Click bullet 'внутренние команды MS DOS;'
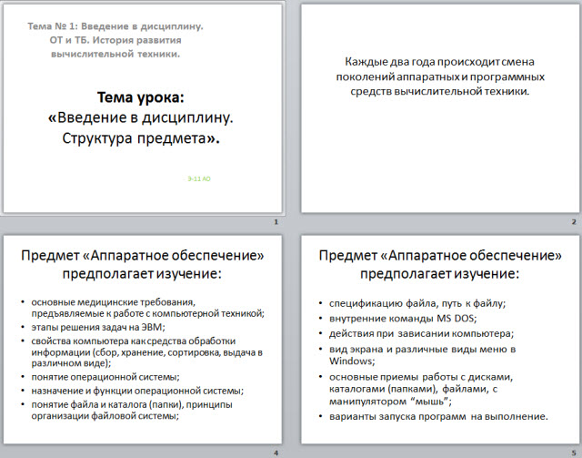Screen dimensions: 582x458 (x=403, y=319)
